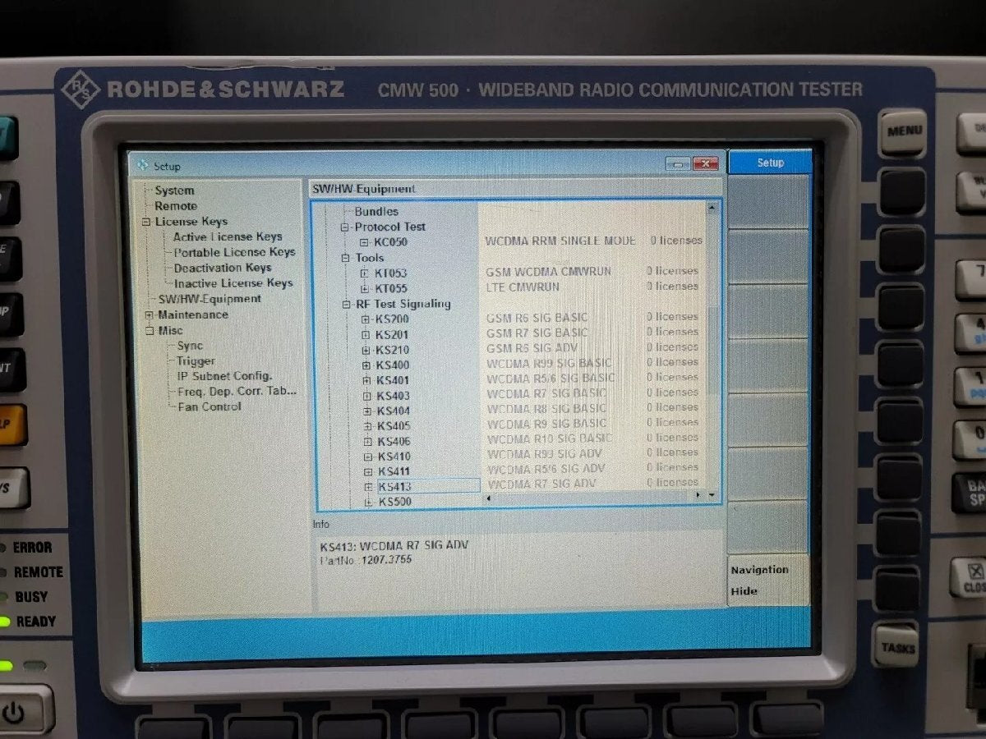This screenshot has height=739, width=986.
Task: Click WCDMA R10 SIG BASIC description
Action: 550,438
